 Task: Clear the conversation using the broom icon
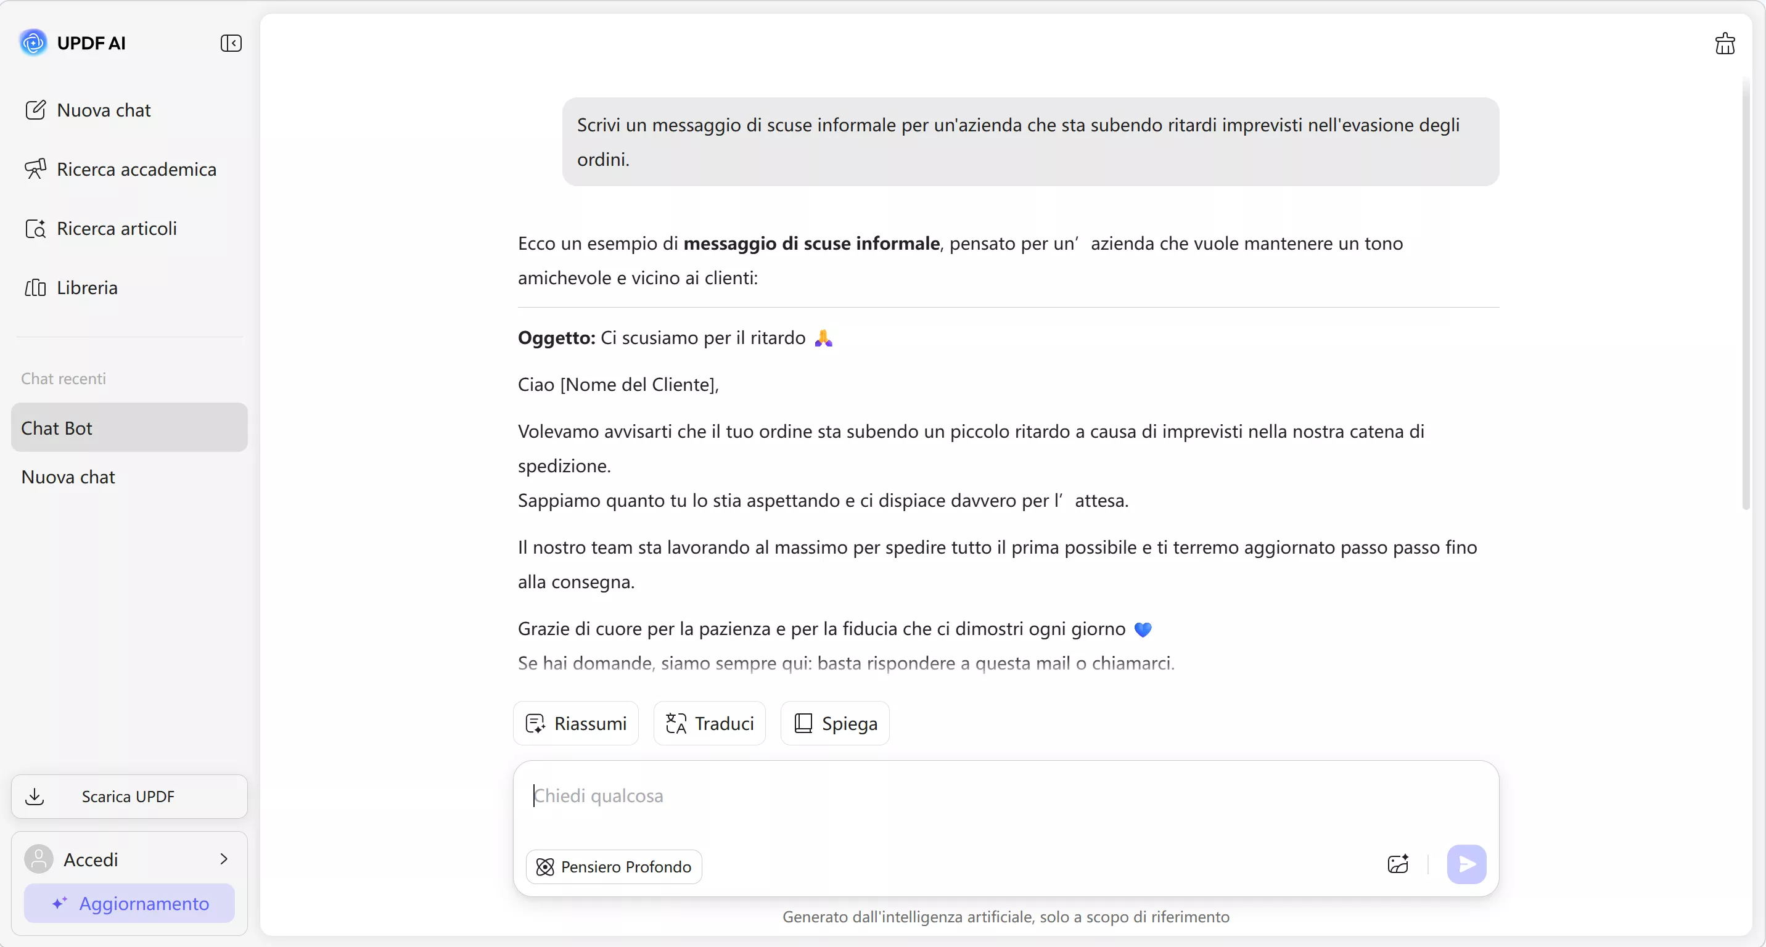tap(1724, 43)
